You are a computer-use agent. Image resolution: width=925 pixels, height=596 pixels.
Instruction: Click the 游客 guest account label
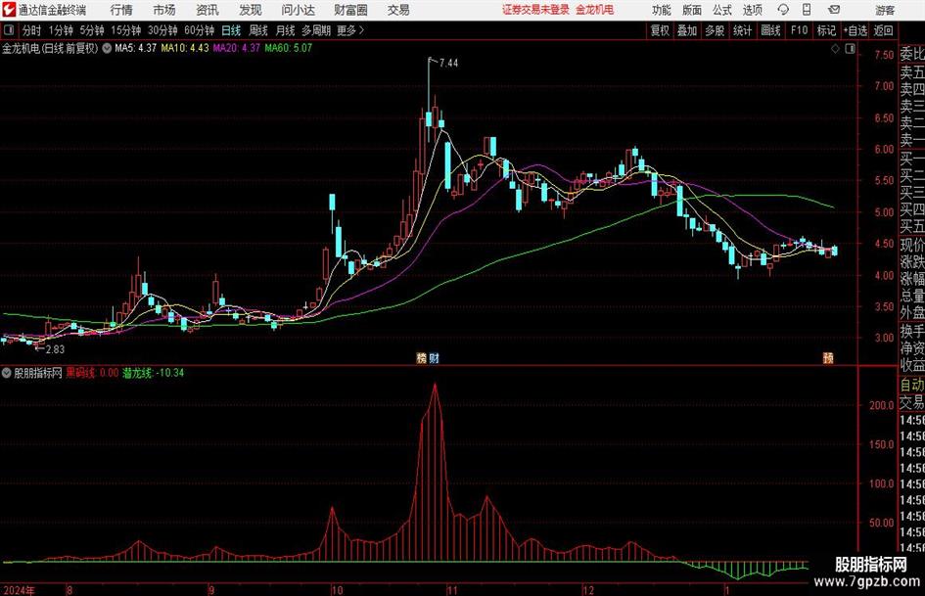pyautogui.click(x=885, y=10)
